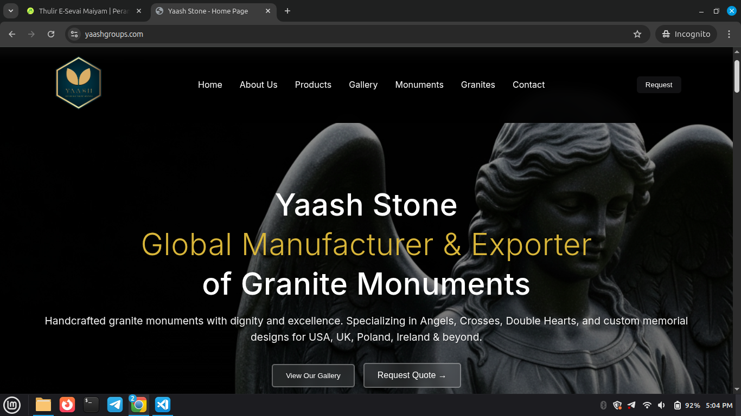Click Request Quote button
Image resolution: width=741 pixels, height=416 pixels.
click(x=412, y=375)
